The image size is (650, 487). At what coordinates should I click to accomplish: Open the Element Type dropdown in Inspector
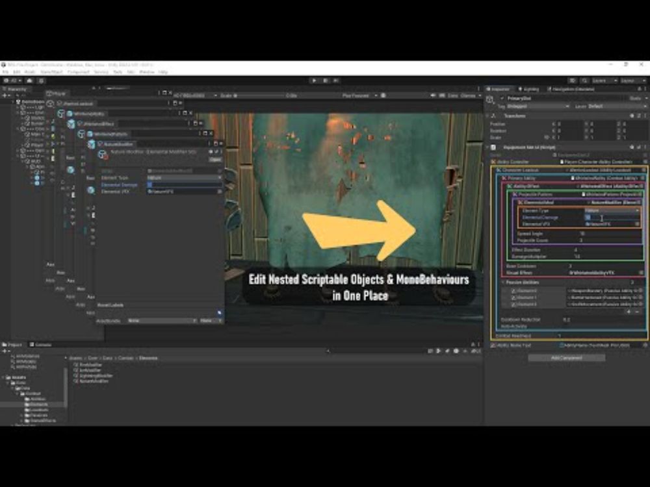click(612, 211)
